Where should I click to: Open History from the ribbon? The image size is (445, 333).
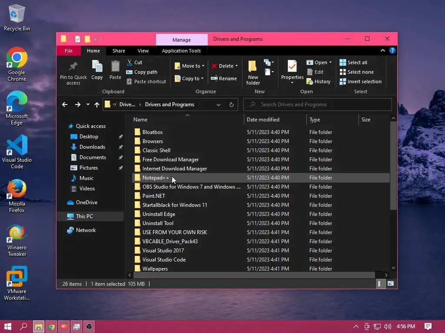point(319,82)
